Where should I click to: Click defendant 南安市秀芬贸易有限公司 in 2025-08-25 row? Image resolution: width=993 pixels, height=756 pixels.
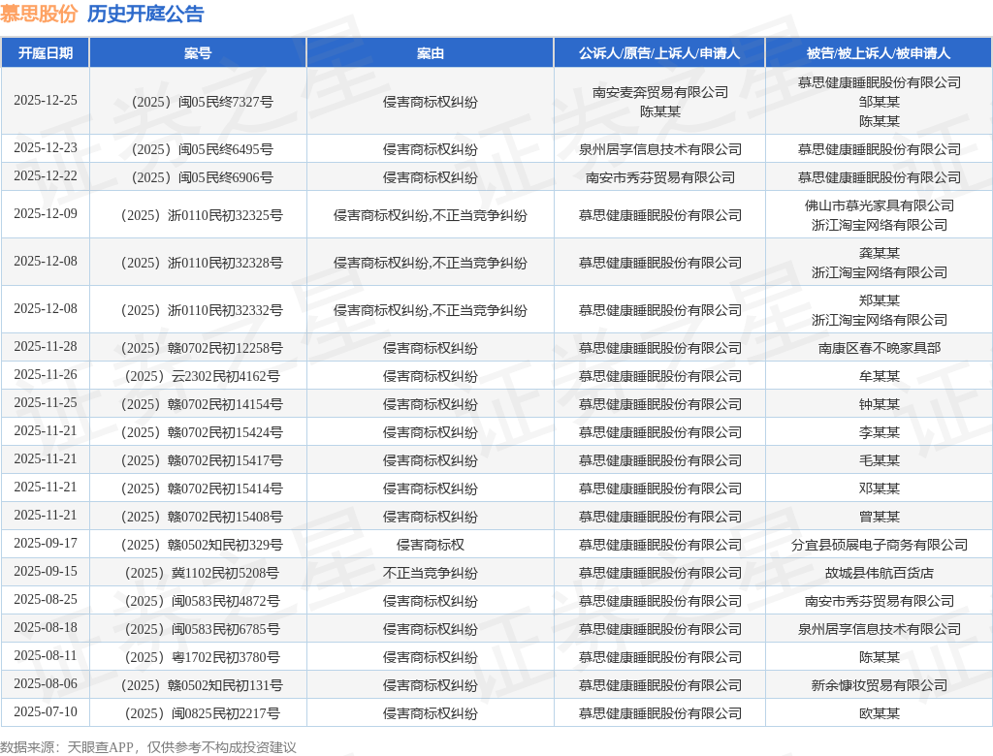[879, 601]
